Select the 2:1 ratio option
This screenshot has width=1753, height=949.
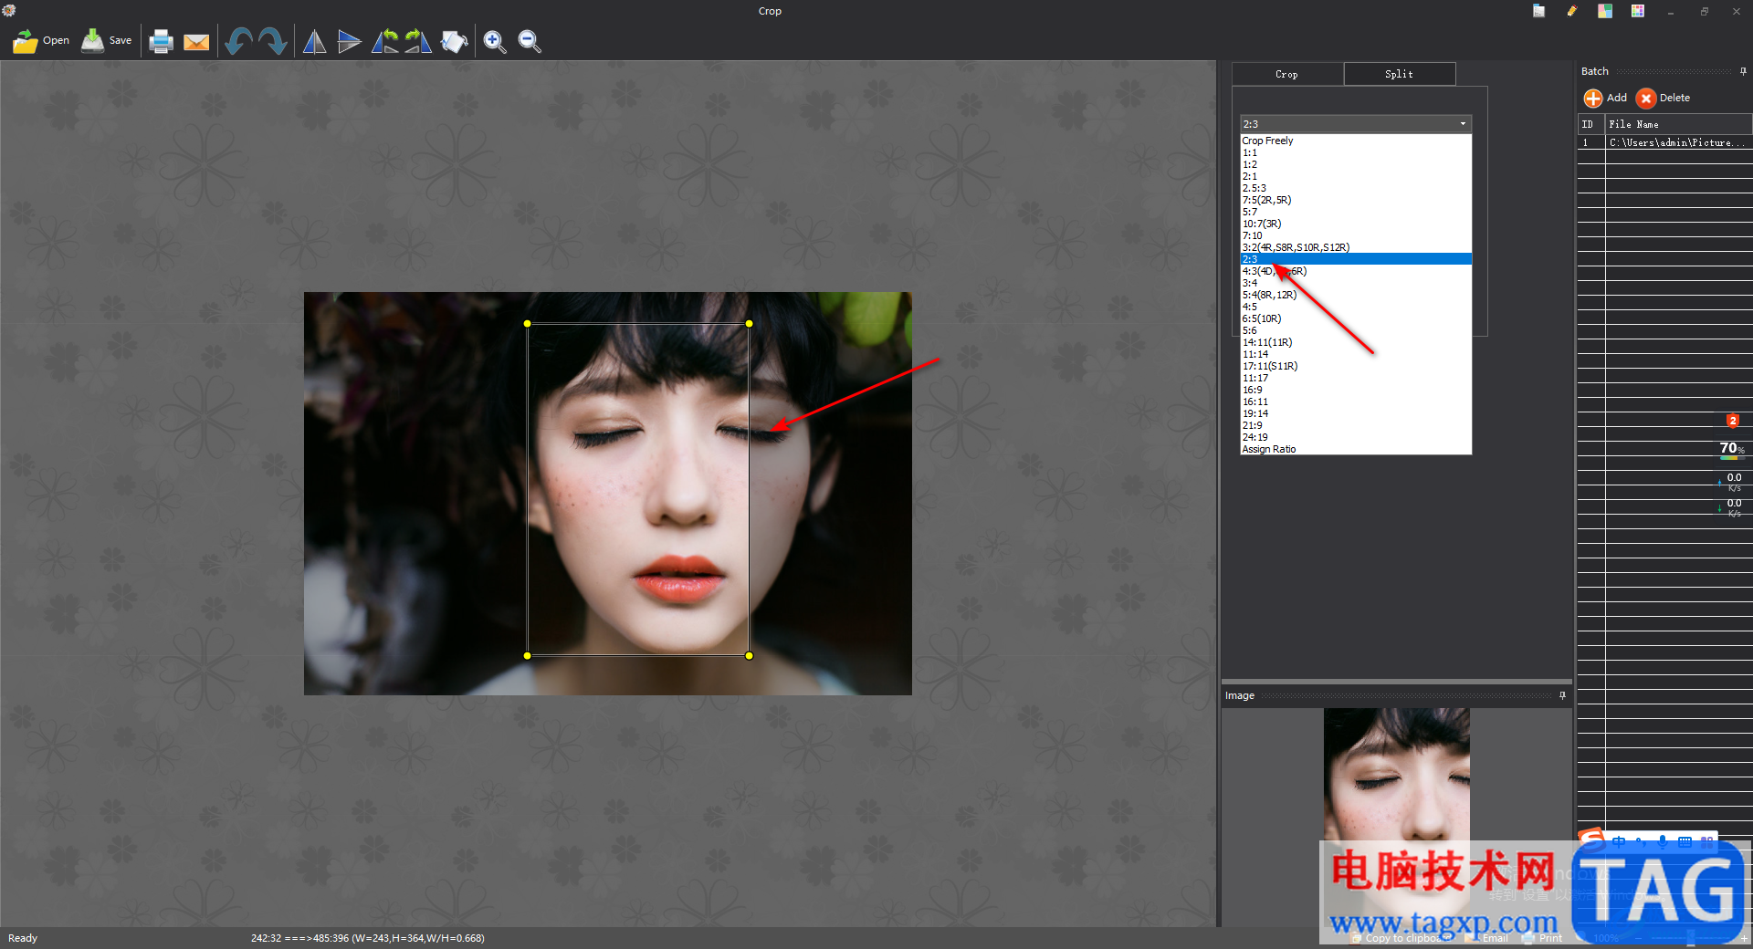[x=1356, y=176]
